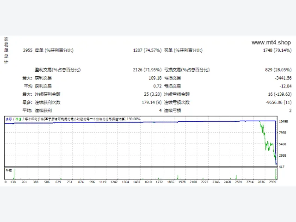Select the largest profit trade value "109.18"

click(155, 78)
